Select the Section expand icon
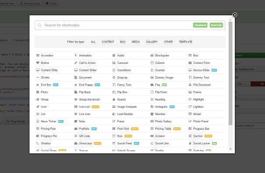265x173 pixels. (x=190, y=136)
